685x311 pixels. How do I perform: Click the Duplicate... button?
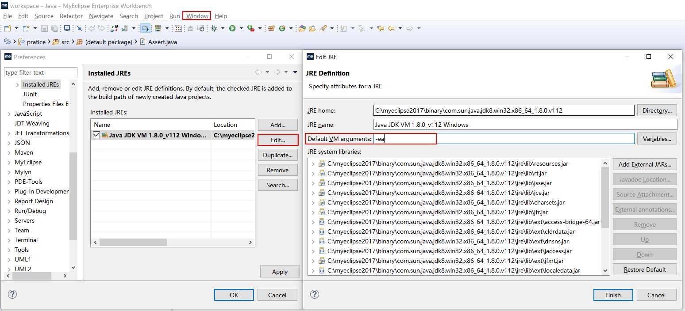278,155
